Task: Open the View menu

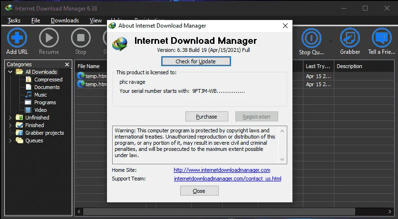Action: click(x=96, y=20)
